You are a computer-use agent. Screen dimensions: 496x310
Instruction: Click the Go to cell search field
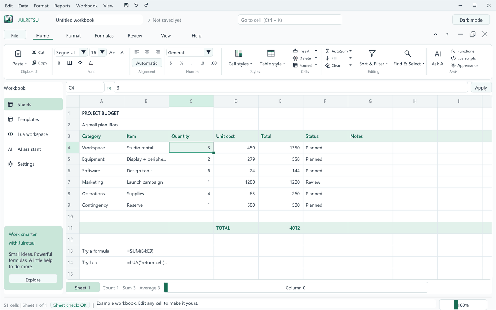tap(290, 20)
